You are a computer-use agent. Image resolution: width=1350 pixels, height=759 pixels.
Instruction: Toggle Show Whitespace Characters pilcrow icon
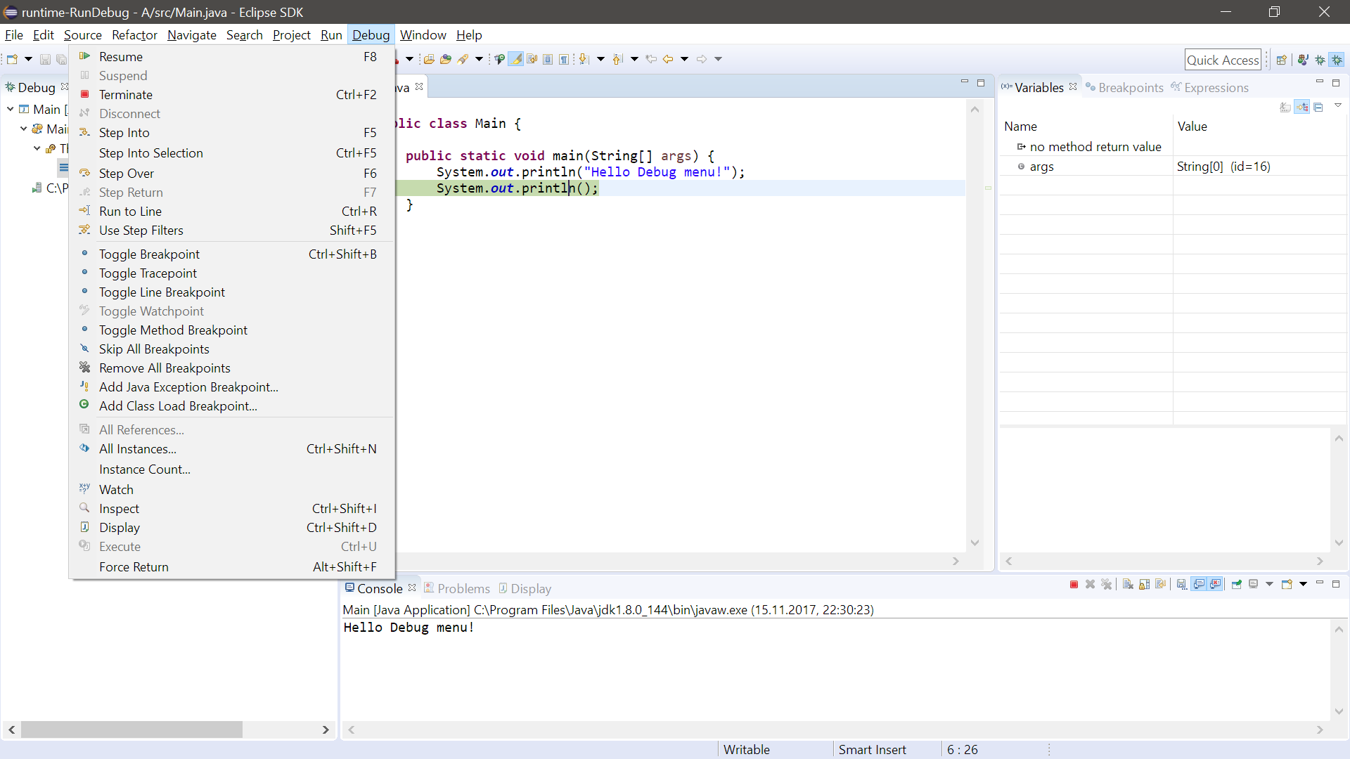564,59
